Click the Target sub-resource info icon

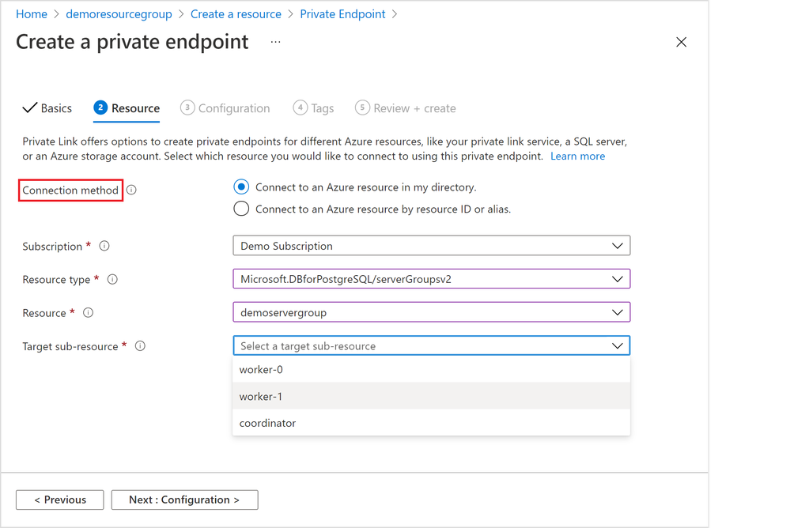tap(141, 346)
